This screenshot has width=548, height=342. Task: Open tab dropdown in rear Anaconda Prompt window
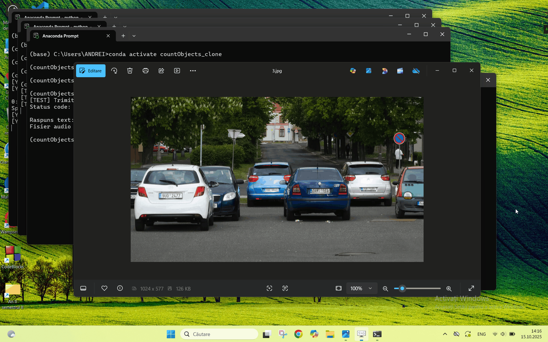[x=116, y=17]
